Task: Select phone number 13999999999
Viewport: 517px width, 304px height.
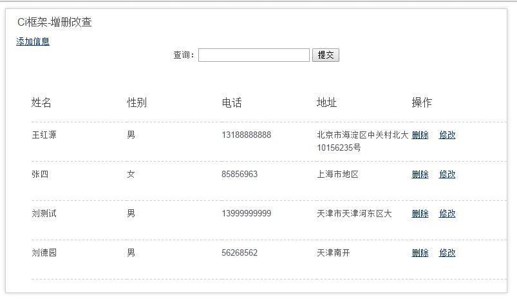Action: (247, 214)
